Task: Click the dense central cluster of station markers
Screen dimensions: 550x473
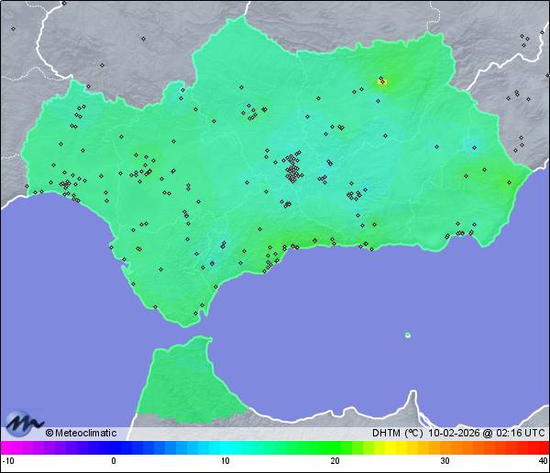Action: coord(292,170)
